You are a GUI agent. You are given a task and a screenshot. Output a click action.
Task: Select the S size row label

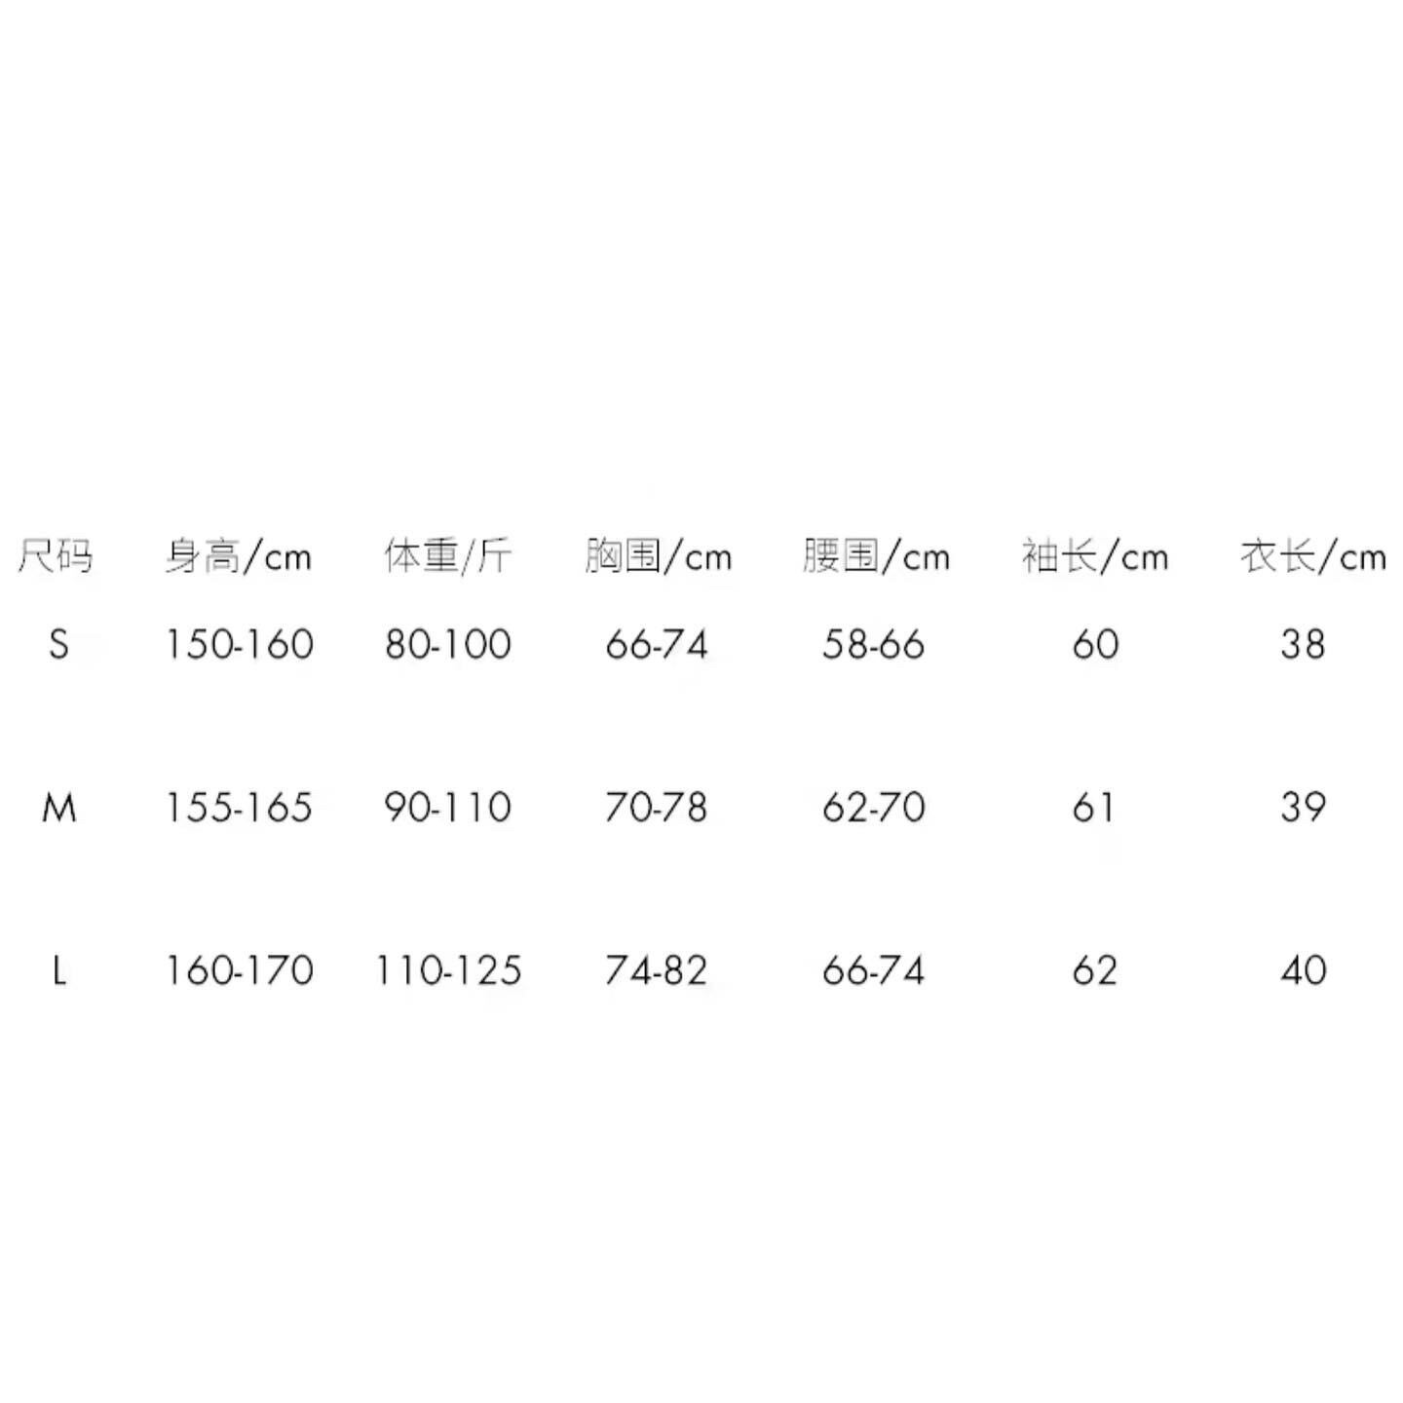(58, 644)
